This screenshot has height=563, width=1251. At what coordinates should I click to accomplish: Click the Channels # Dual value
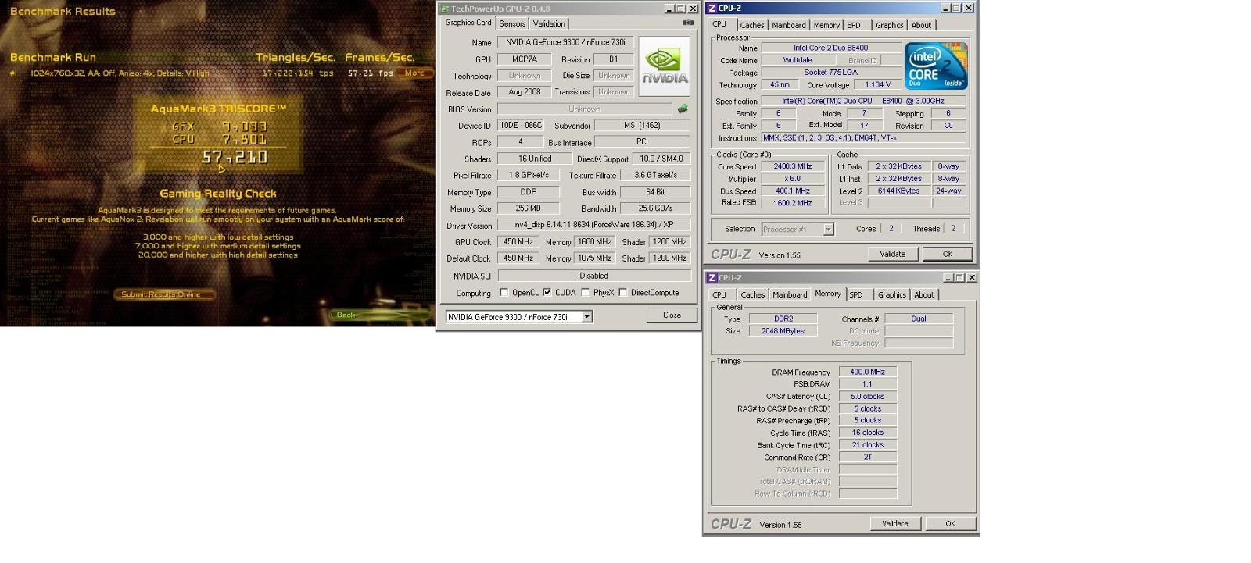[x=919, y=319]
